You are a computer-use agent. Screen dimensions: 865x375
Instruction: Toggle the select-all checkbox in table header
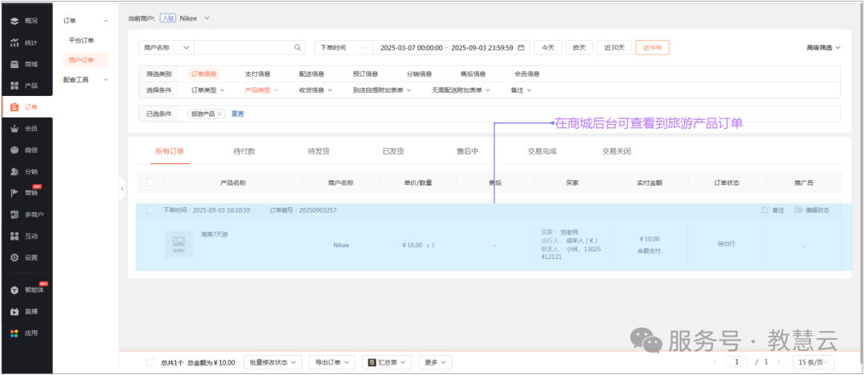150,183
